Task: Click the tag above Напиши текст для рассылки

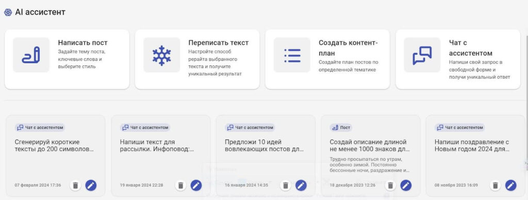Action: [145, 128]
